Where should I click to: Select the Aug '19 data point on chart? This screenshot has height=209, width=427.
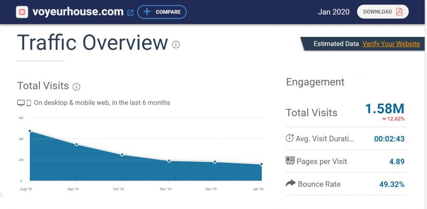coord(30,131)
